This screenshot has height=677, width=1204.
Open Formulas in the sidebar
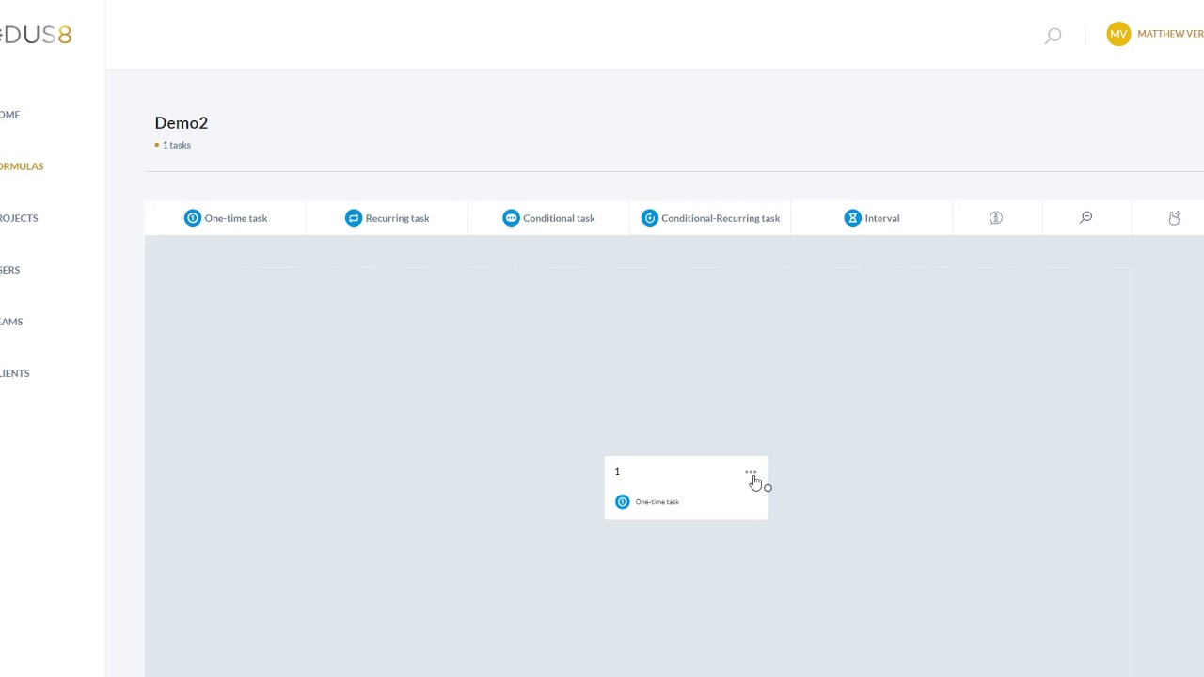click(21, 166)
